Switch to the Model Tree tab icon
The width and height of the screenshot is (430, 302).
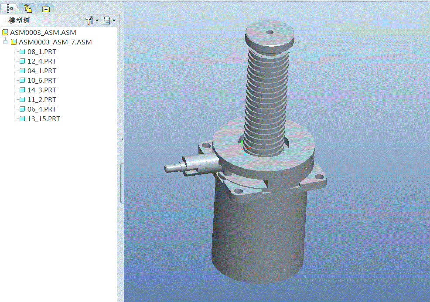click(10, 8)
